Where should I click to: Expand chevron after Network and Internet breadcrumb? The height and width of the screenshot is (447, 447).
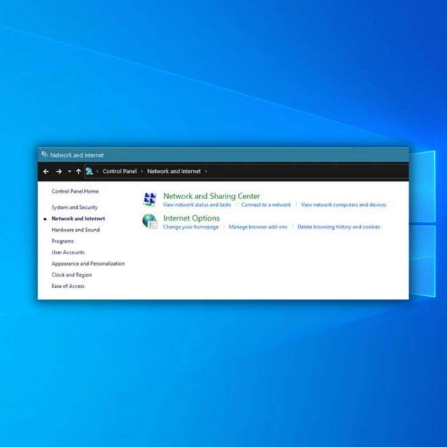point(206,171)
